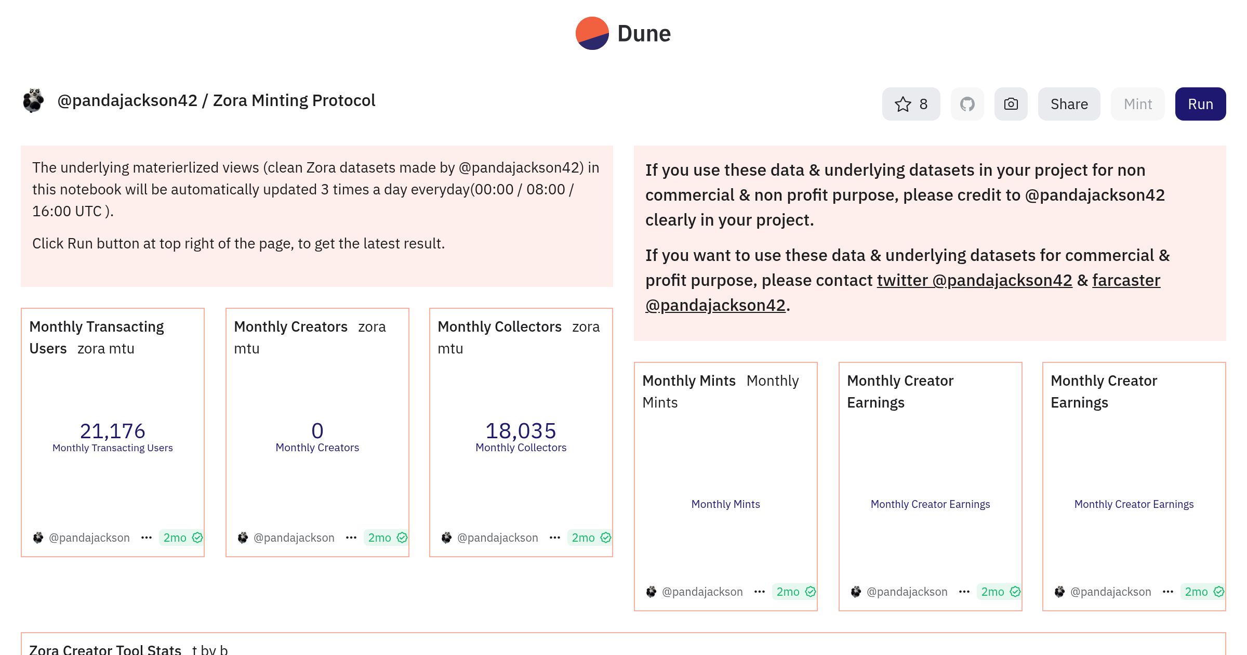The width and height of the screenshot is (1247, 655).
Task: Open the three-dot menu on Monthly Mints card
Action: coord(760,592)
